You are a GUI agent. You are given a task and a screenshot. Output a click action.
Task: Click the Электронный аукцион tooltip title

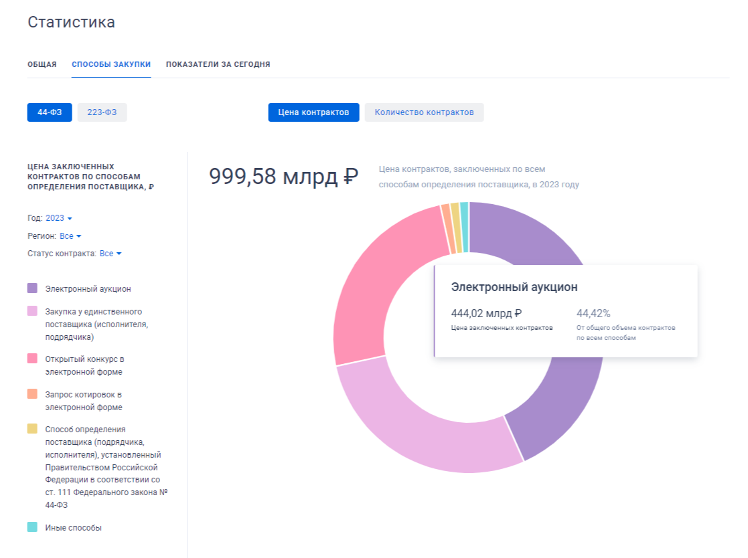coord(514,287)
